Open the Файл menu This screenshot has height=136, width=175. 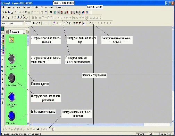click(3, 7)
